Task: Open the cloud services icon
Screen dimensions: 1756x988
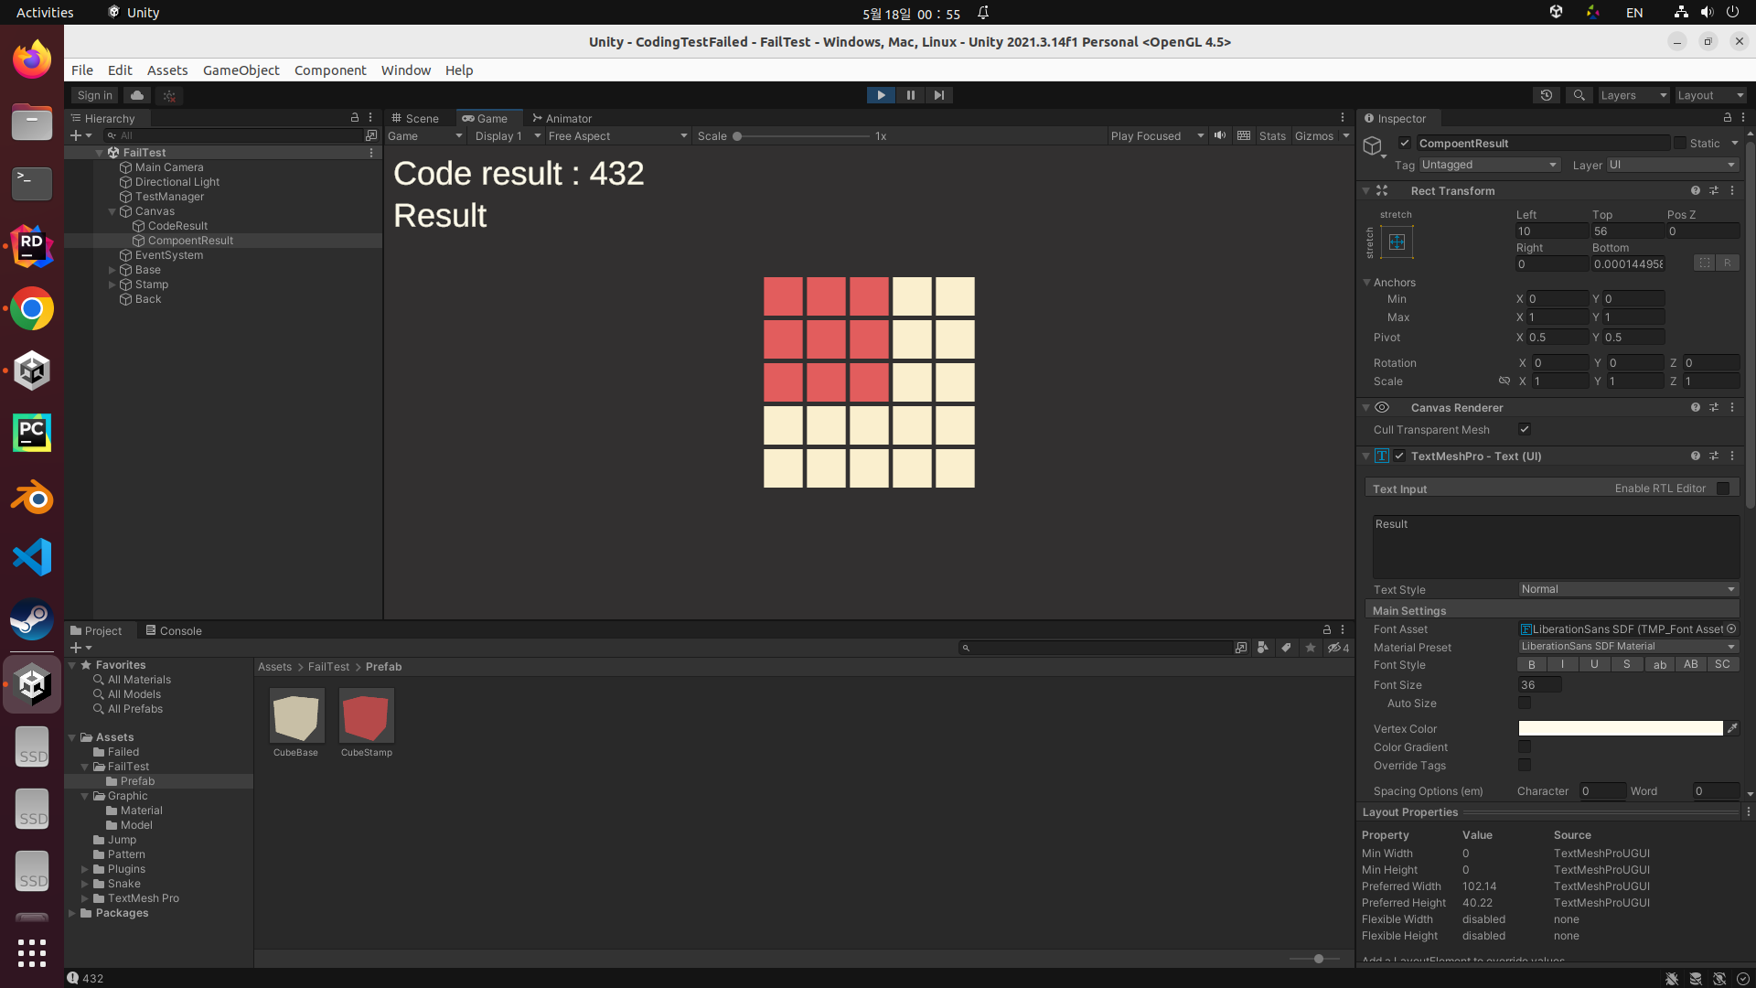Action: click(137, 95)
